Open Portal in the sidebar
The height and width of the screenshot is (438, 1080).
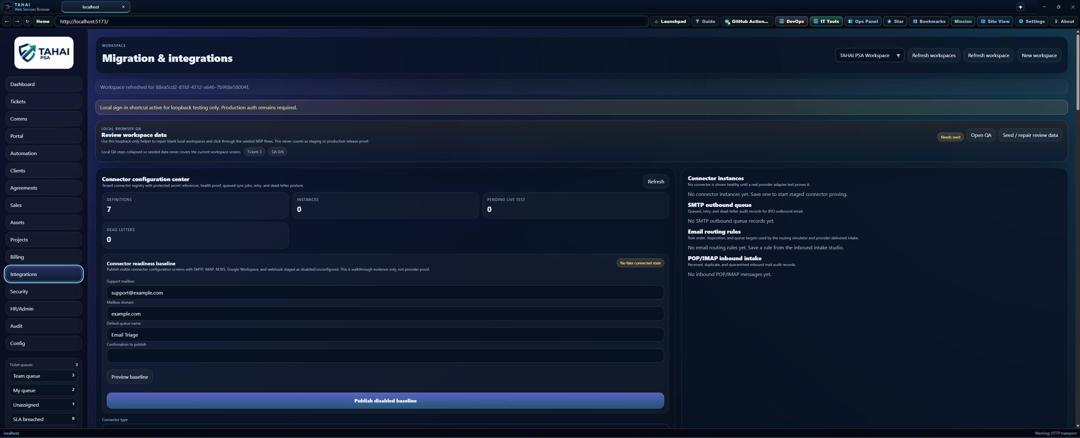click(44, 136)
